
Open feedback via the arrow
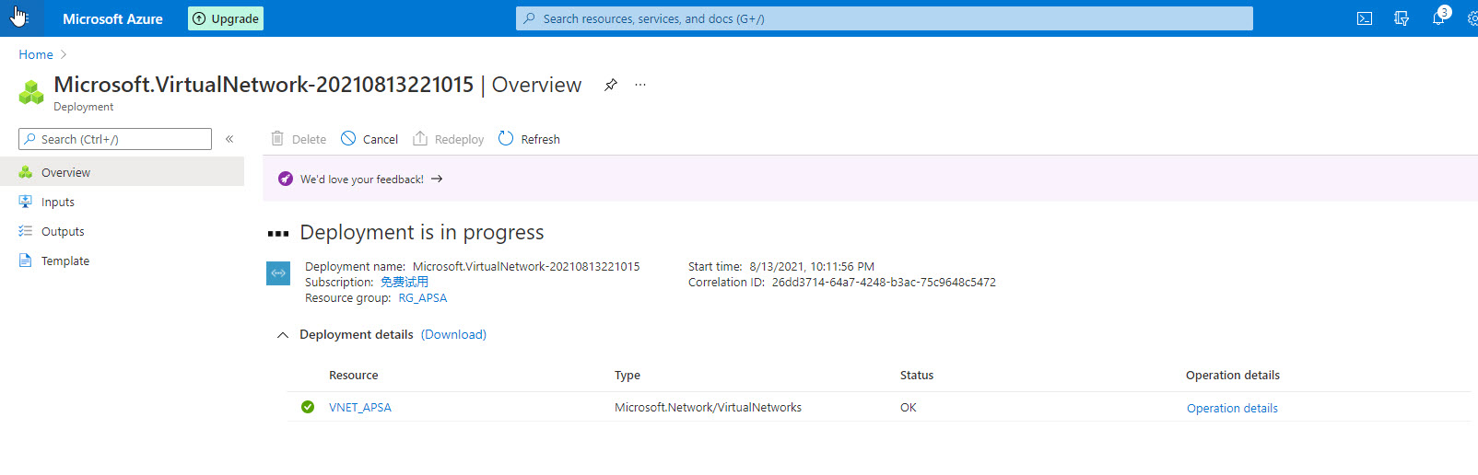[x=437, y=179]
